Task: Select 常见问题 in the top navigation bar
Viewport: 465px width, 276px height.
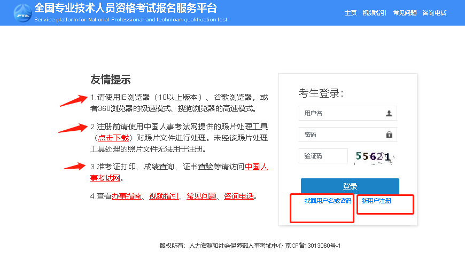Action: pos(404,13)
